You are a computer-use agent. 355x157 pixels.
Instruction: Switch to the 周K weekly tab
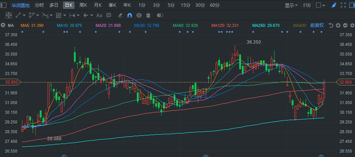[x=83, y=5]
